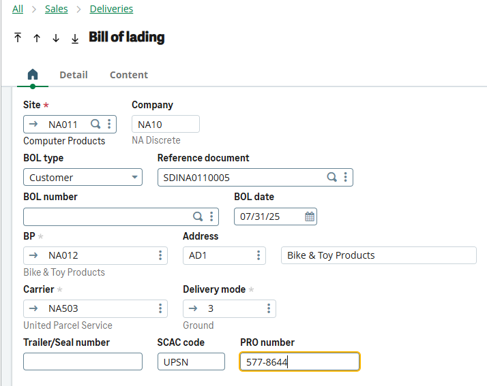This screenshot has width=487, height=386.
Task: Click the previous record up arrow
Action: pos(37,38)
